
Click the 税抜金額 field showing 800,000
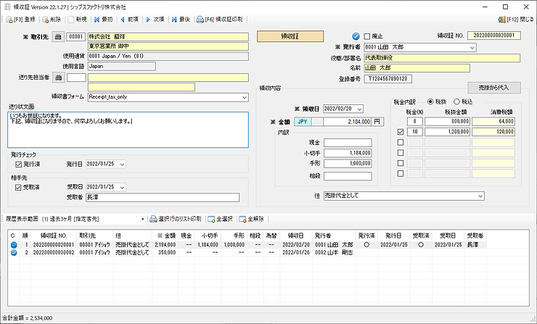click(448, 122)
